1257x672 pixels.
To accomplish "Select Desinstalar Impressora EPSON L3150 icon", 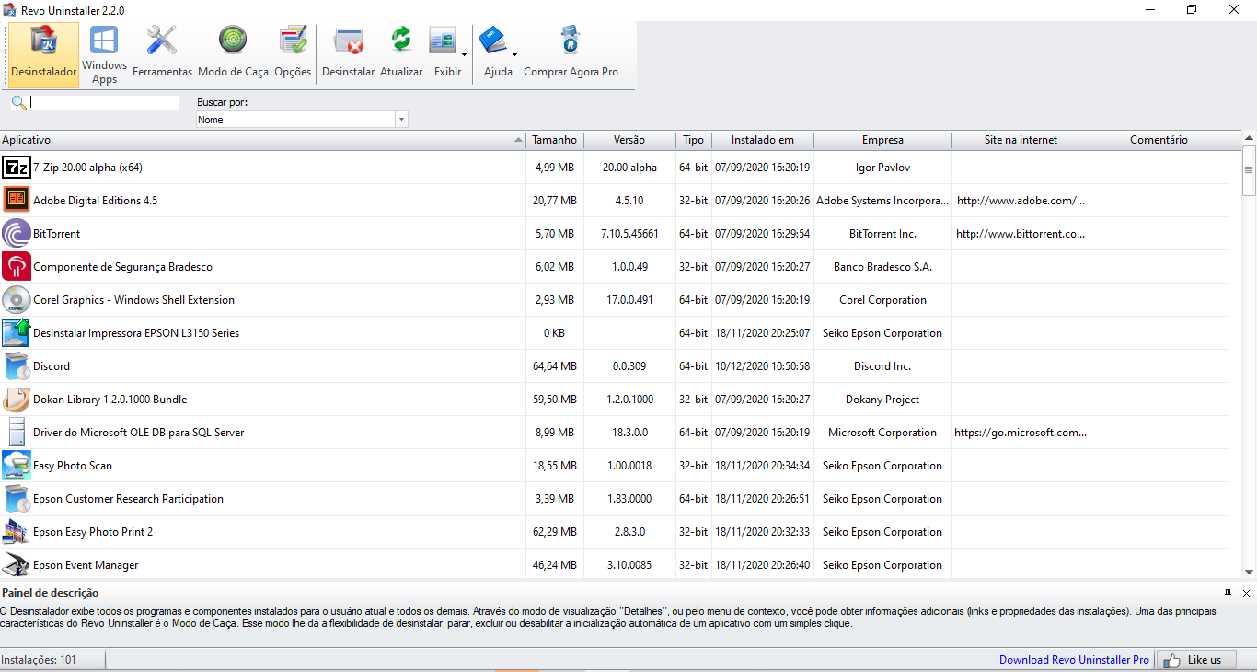I will (x=17, y=333).
